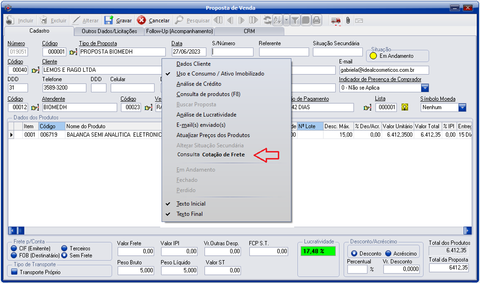Click Atualizar Preços dos Produtos entry
The width and height of the screenshot is (480, 283).
(213, 135)
